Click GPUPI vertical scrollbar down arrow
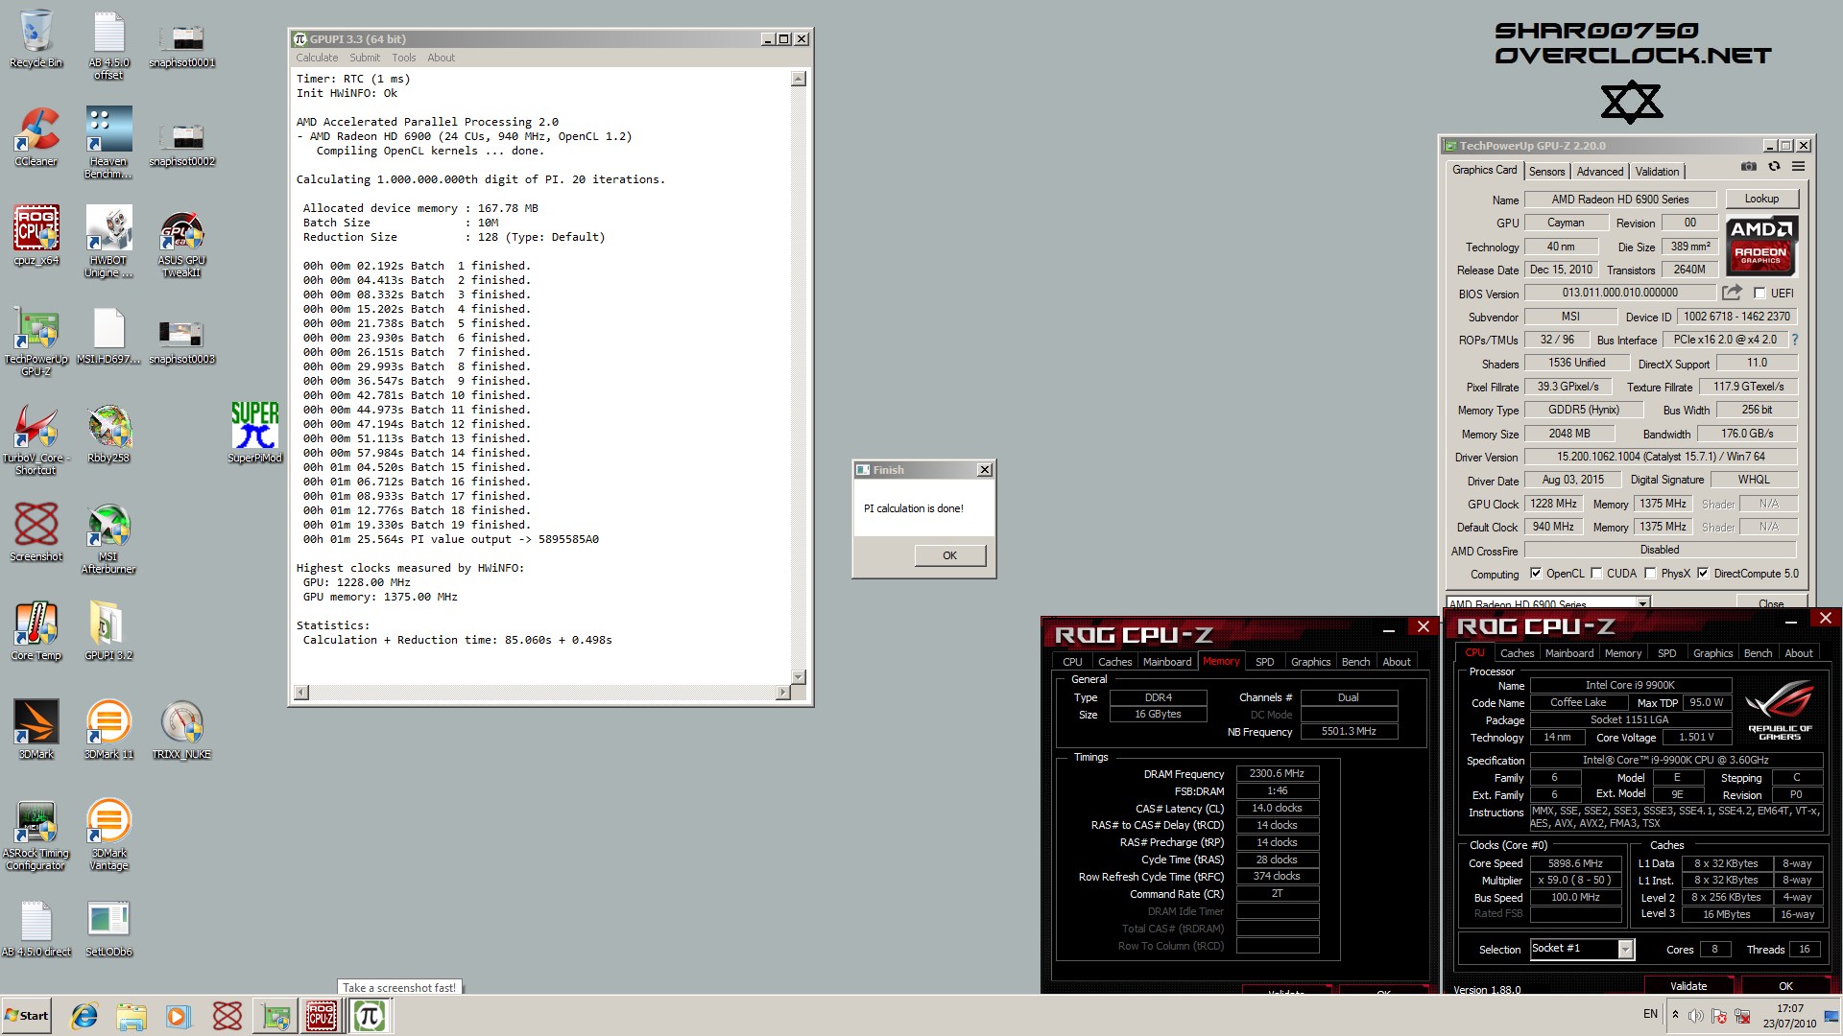Image resolution: width=1843 pixels, height=1036 pixels. click(x=799, y=676)
